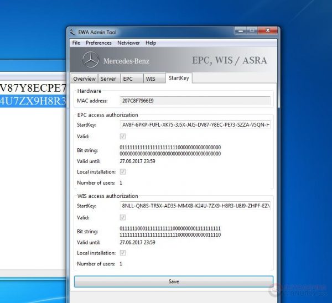Switch to the WIS tab
Screen dimensions: 332x303
pos(154,79)
